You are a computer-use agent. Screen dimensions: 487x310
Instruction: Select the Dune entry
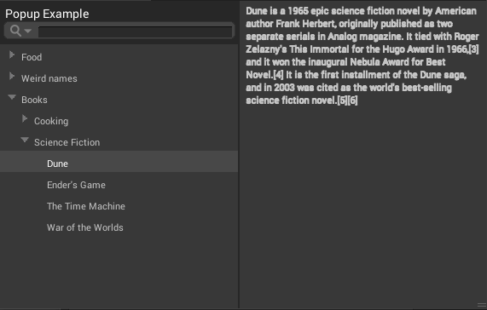[119, 162]
